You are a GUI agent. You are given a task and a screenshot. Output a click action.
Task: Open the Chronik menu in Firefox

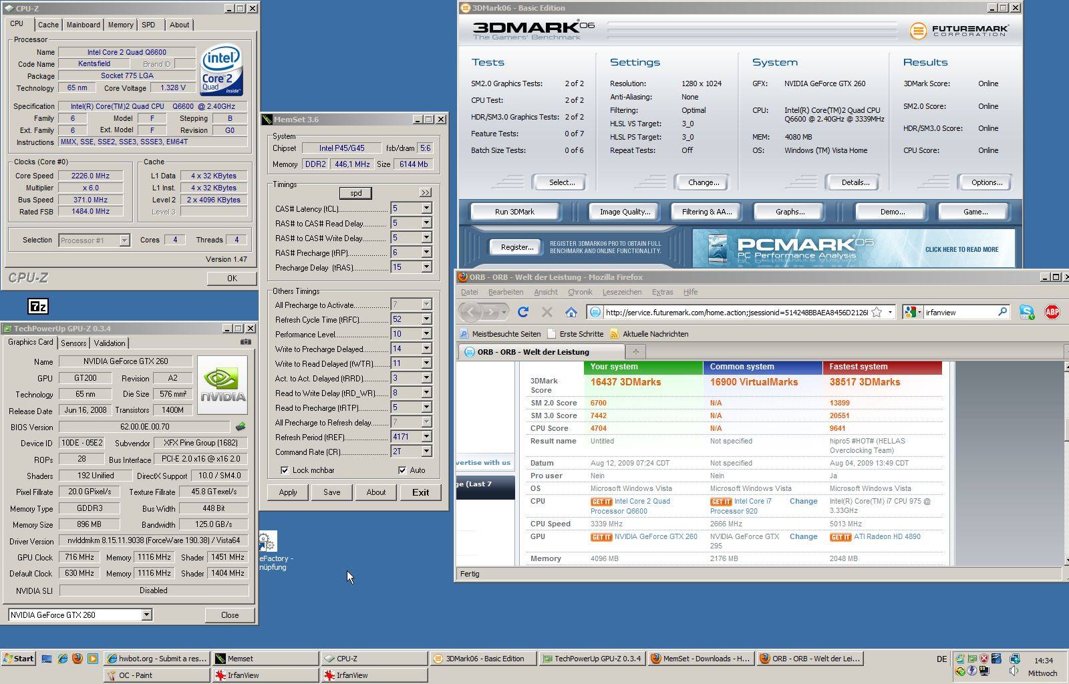click(x=580, y=292)
